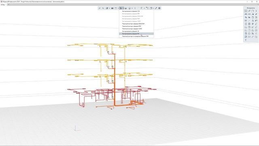Click third icon in Tools panel first row
259x146 pixels.
click(x=253, y=11)
